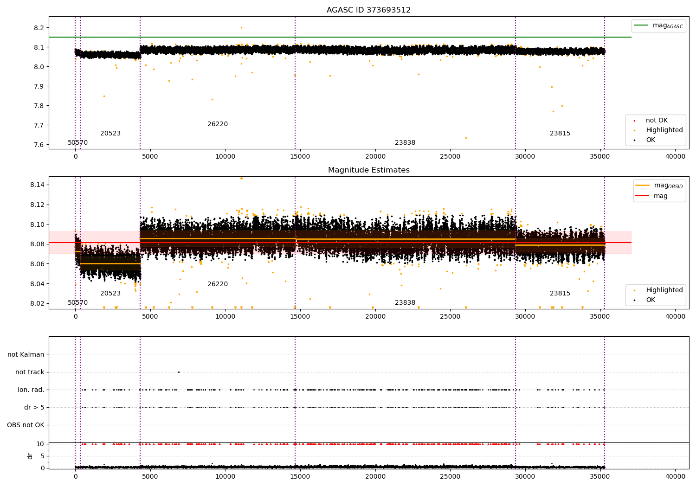Select the mag AGASC legend label in top plot
Screen dimensions: 696x487
pos(668,26)
